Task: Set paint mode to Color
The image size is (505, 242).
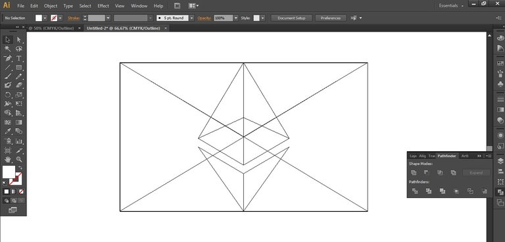Action: coord(6,192)
